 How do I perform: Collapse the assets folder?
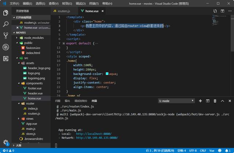tap(19, 63)
